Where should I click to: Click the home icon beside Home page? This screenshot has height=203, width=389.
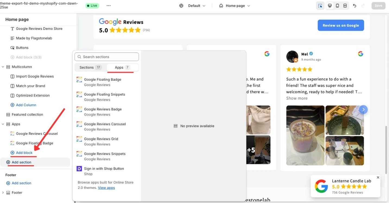click(221, 6)
